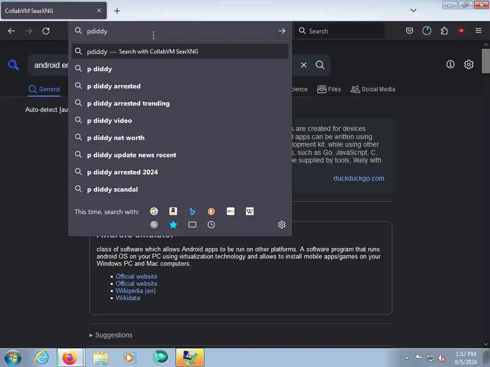This screenshot has width=490, height=367.
Task: Launch Internet Explorer from the taskbar
Action: tap(42, 357)
